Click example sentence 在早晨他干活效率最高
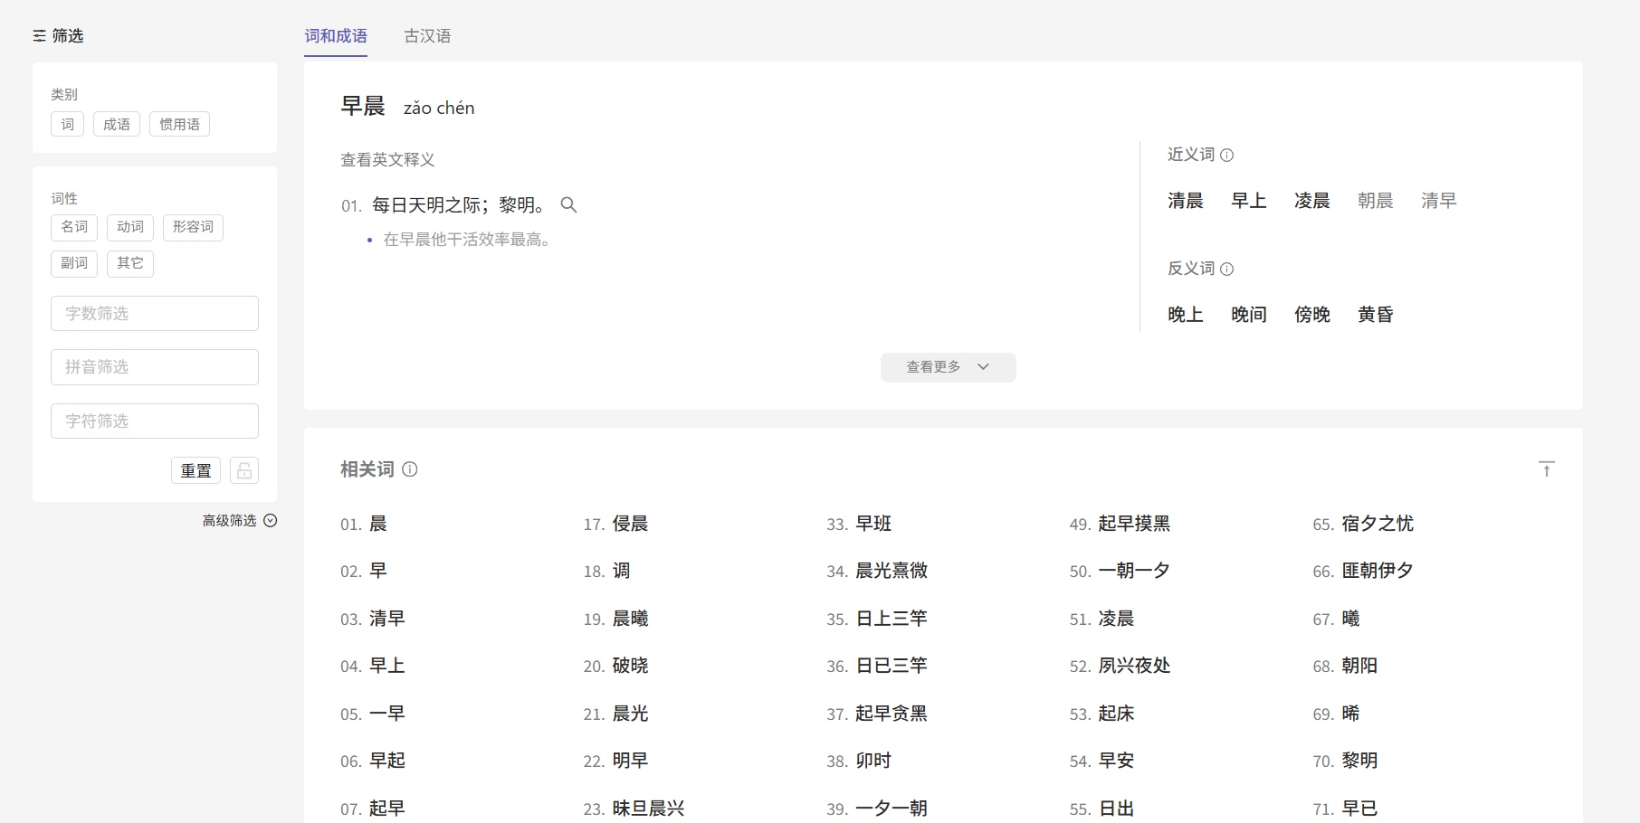The image size is (1640, 823). coord(468,240)
